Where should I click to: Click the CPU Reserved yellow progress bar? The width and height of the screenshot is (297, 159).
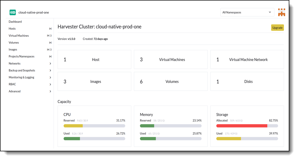pos(94,126)
